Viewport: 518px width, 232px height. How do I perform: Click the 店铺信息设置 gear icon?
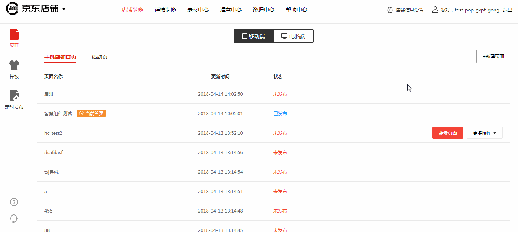tap(390, 10)
